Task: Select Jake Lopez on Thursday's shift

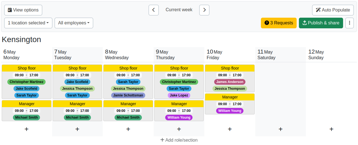Action: click(x=179, y=95)
